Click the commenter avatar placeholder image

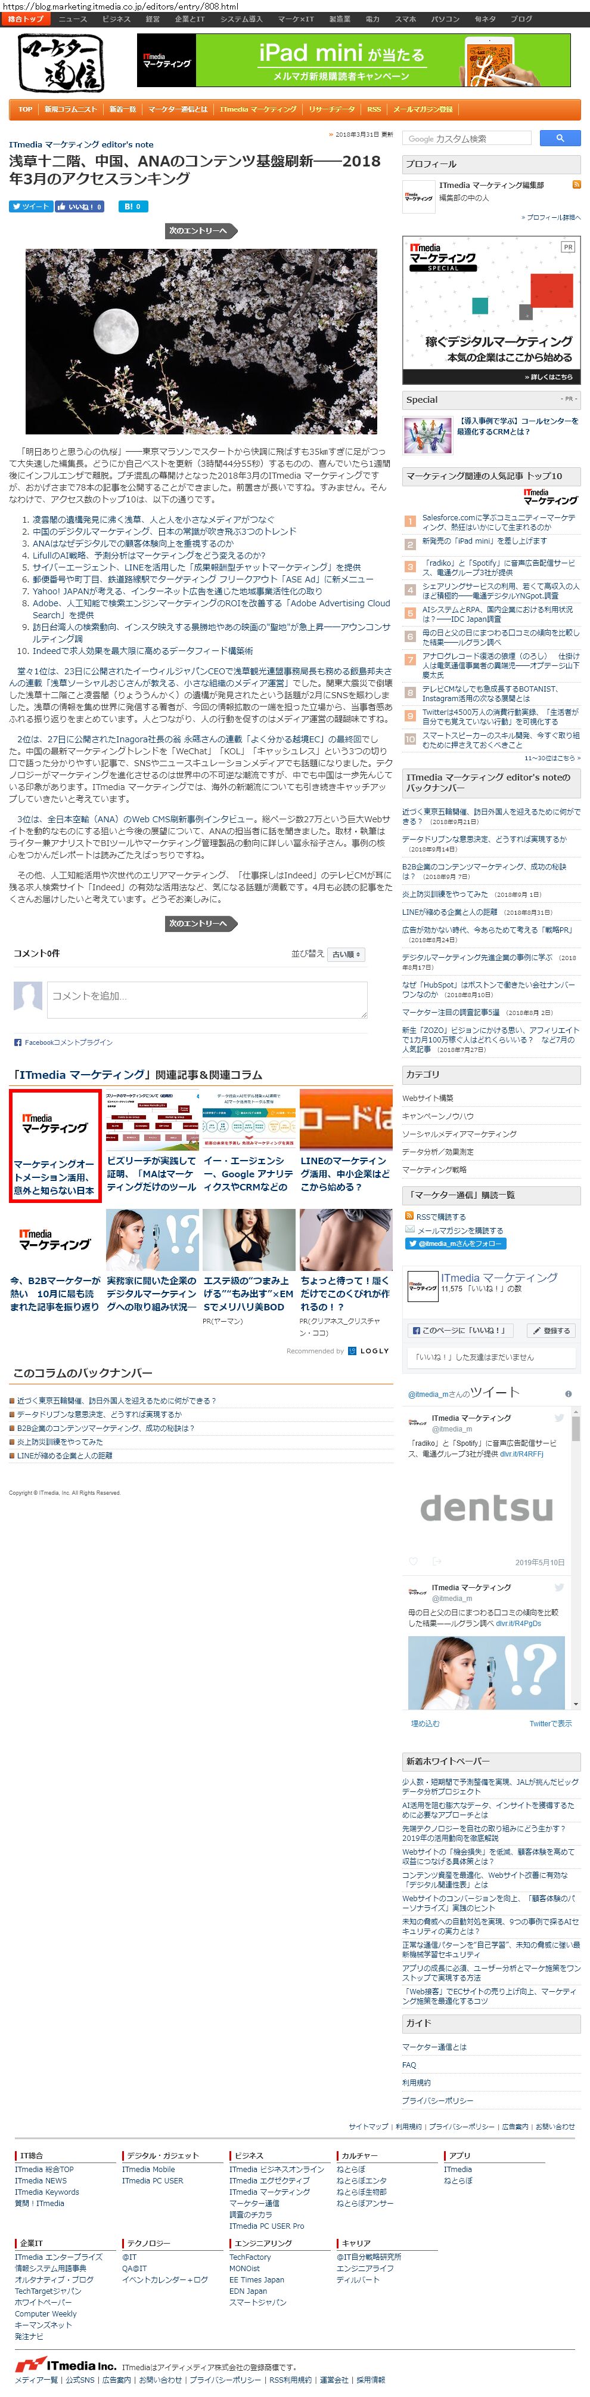[x=28, y=996]
